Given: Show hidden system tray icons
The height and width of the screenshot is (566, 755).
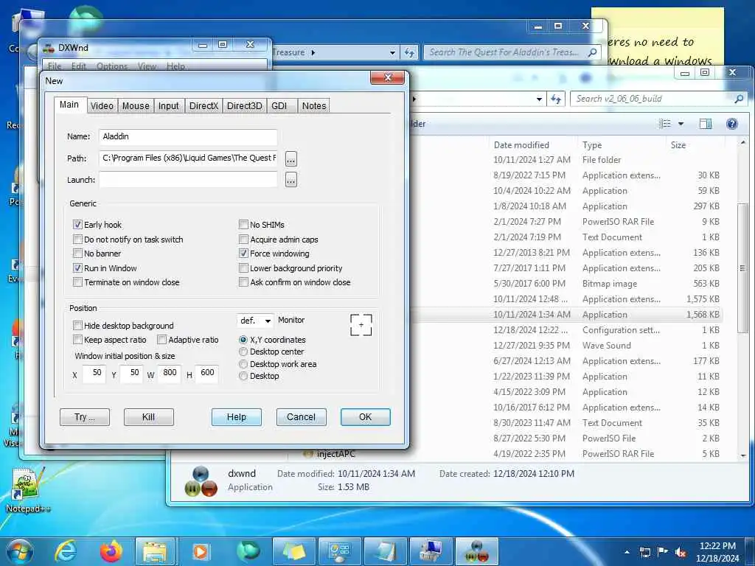Looking at the screenshot, I should (x=627, y=552).
